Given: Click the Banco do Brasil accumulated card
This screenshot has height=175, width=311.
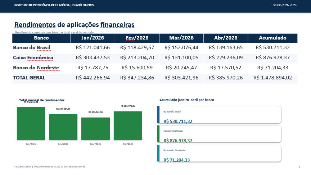Looking at the screenshot, I should coord(219,115).
